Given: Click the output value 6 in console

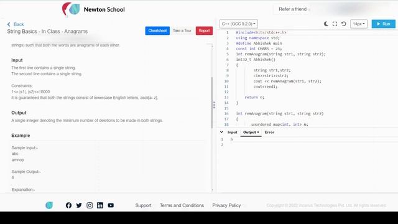Looking at the screenshot, I should 231,139.
